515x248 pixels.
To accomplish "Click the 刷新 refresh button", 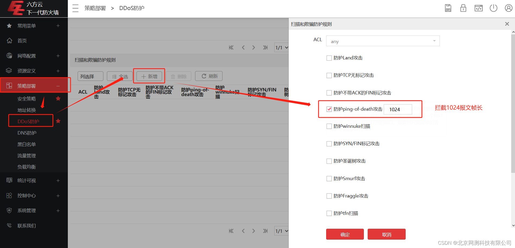I will point(209,76).
